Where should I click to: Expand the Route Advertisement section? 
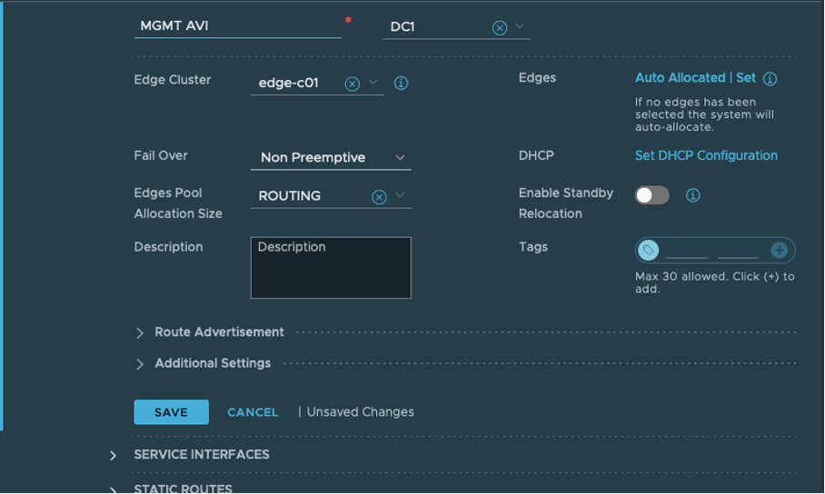coord(140,333)
